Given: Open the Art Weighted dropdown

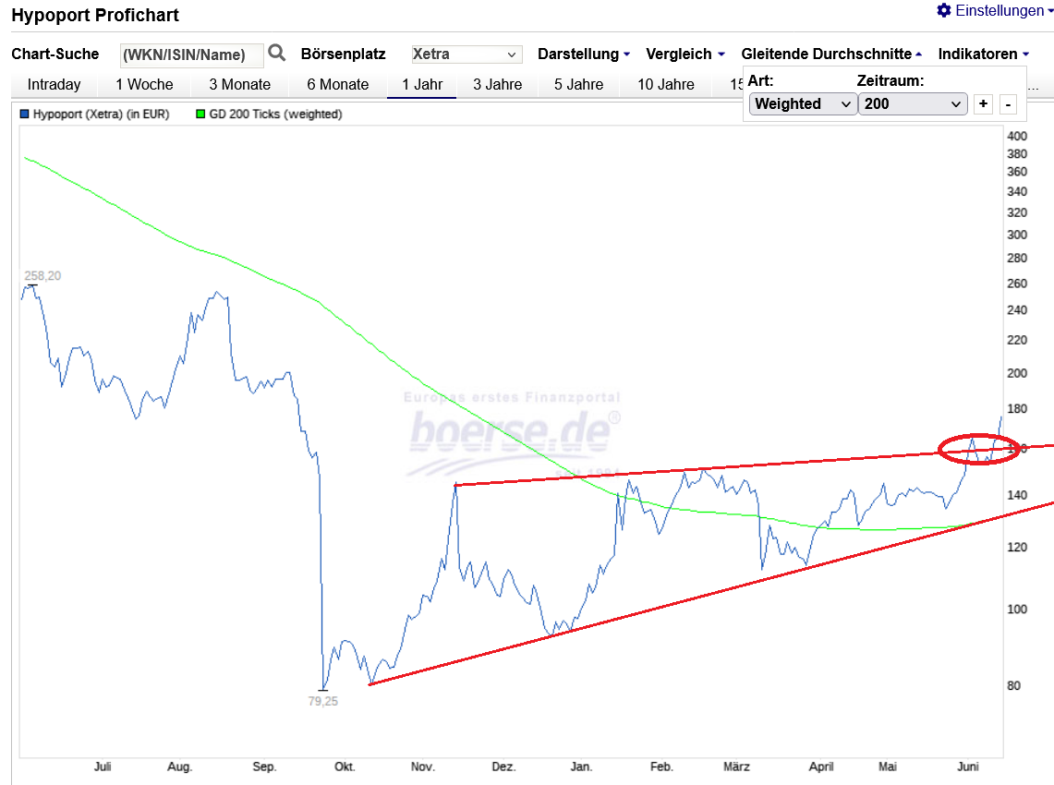Looking at the screenshot, I should [x=803, y=104].
